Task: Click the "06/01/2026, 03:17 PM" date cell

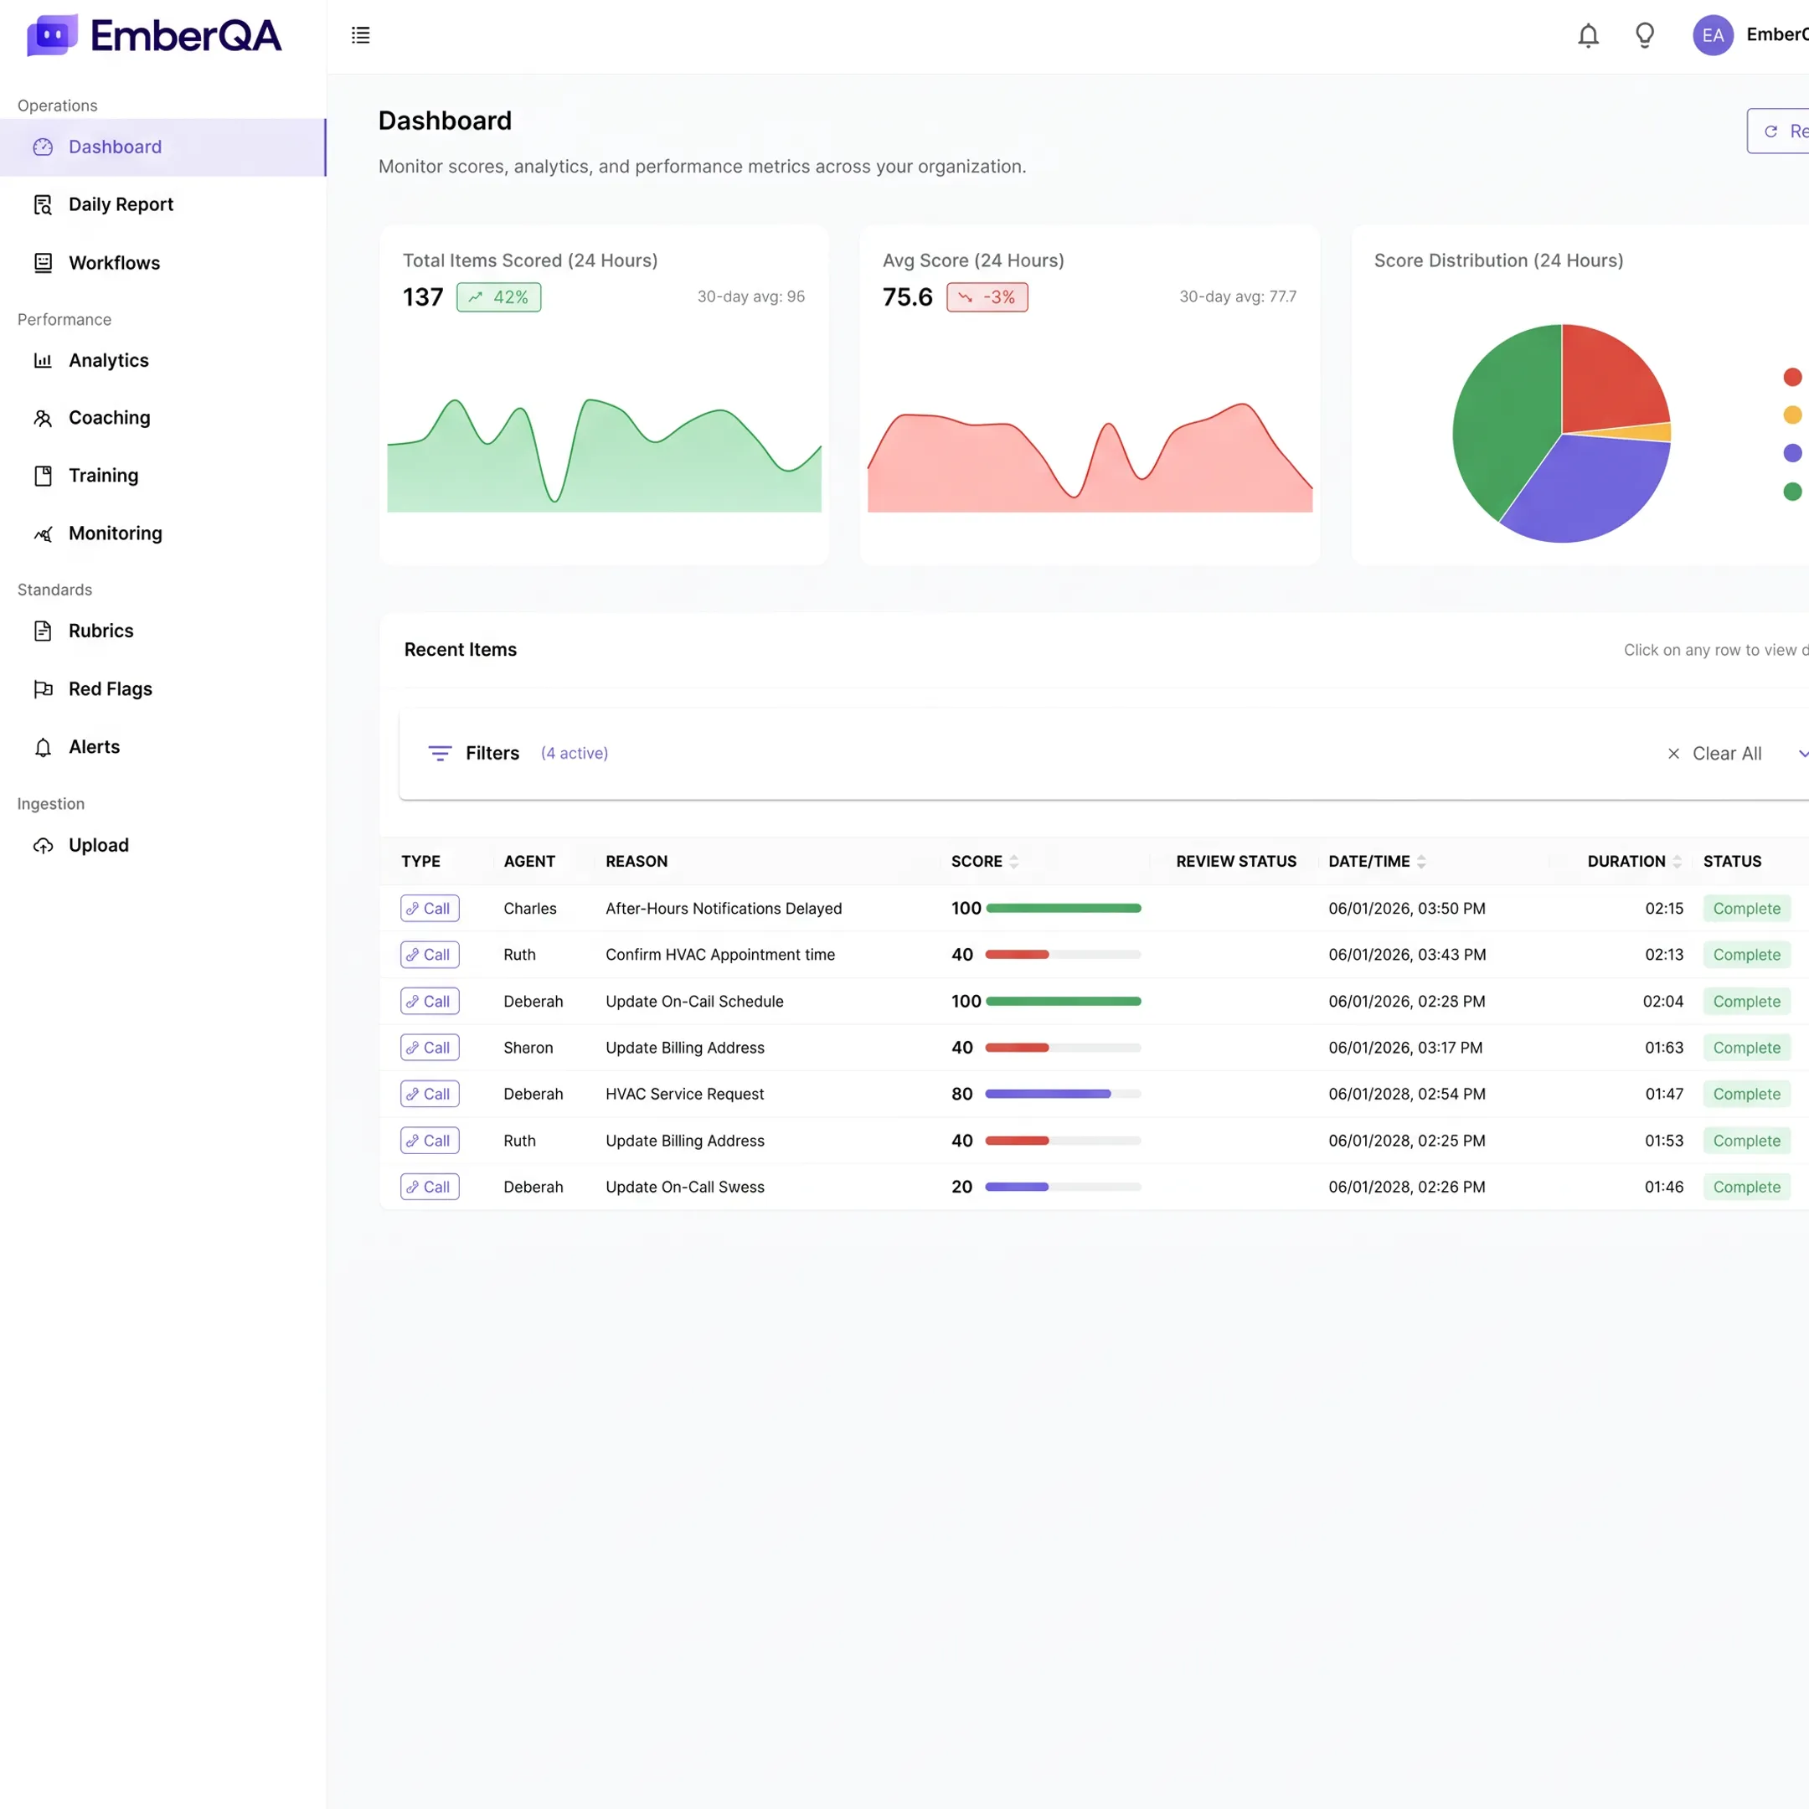Action: click(x=1405, y=1048)
